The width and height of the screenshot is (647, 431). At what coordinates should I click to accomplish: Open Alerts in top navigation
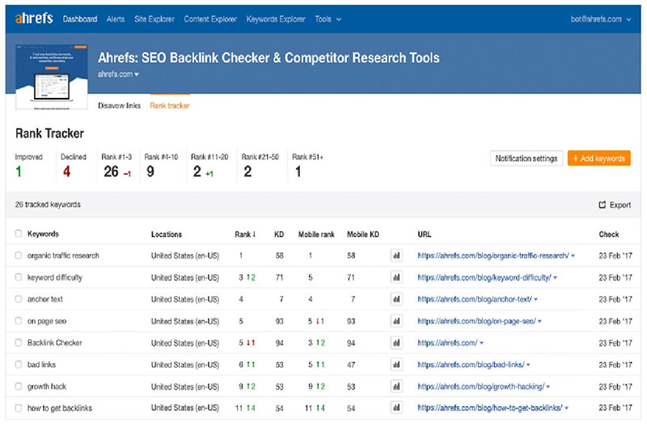(116, 19)
